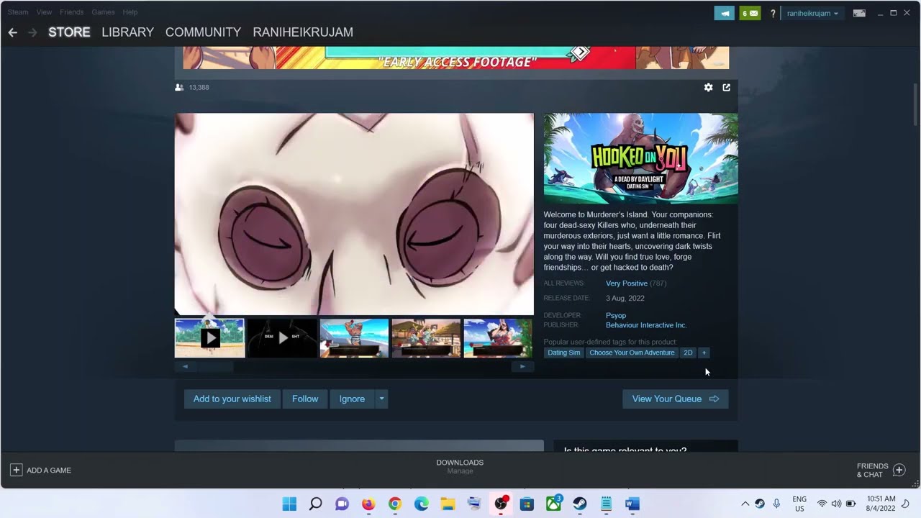Follow the Hooked on You game
Viewport: 921px width, 518px height.
tap(304, 399)
